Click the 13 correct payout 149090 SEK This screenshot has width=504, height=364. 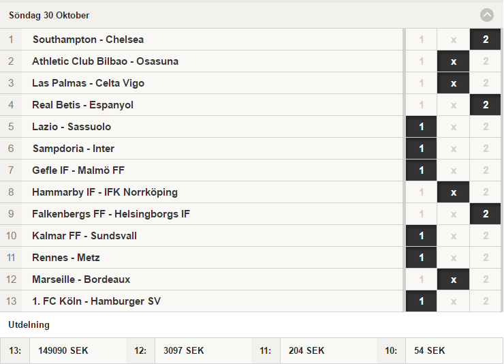pos(63,350)
